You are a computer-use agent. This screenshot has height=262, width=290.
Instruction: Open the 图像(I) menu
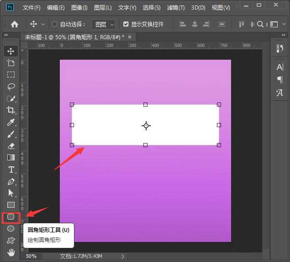pos(79,8)
